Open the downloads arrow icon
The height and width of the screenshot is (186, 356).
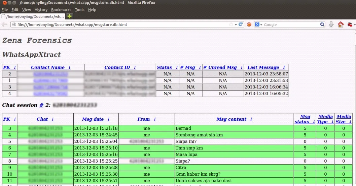click(331, 24)
